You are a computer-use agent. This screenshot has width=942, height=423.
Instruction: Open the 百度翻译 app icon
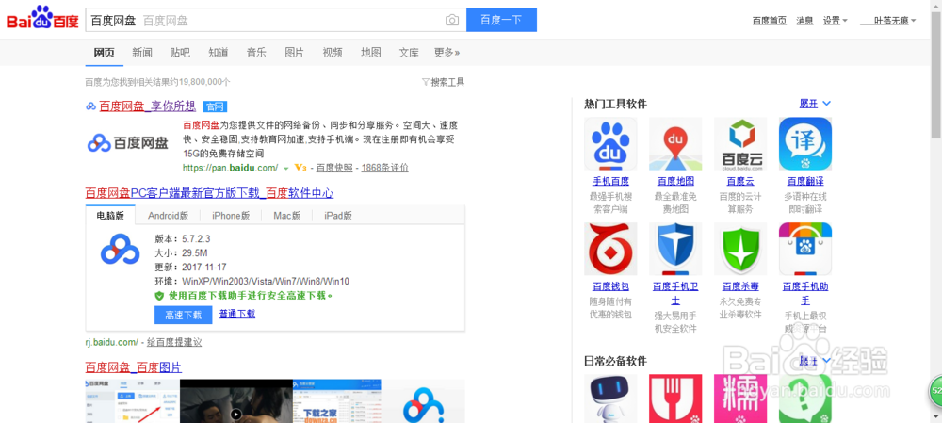tap(805, 143)
